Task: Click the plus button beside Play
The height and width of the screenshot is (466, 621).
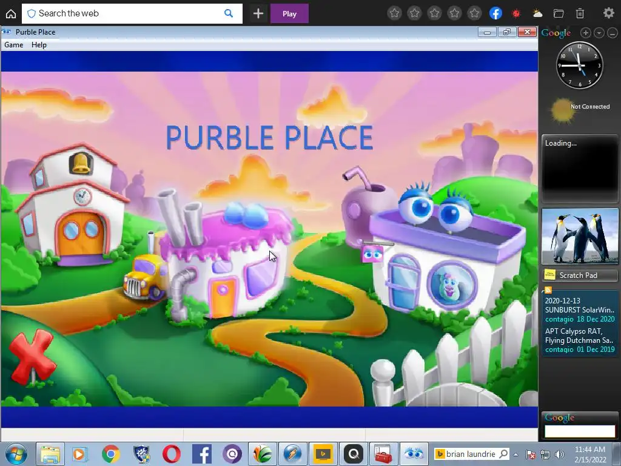Action: pyautogui.click(x=258, y=13)
